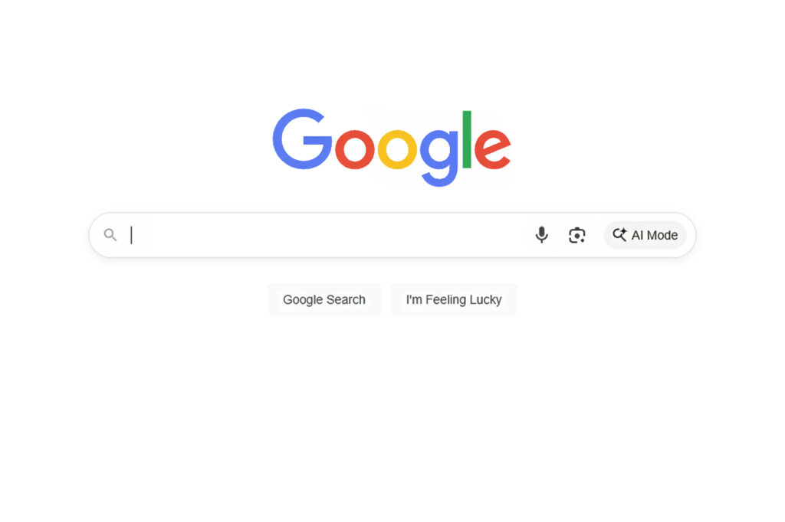Click the magnifying glass search icon
785x522 pixels.
(x=110, y=234)
